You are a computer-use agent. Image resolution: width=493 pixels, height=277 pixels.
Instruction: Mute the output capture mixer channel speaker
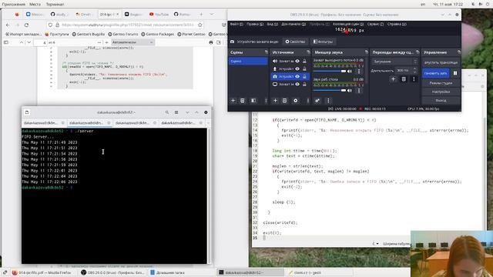tap(350, 72)
